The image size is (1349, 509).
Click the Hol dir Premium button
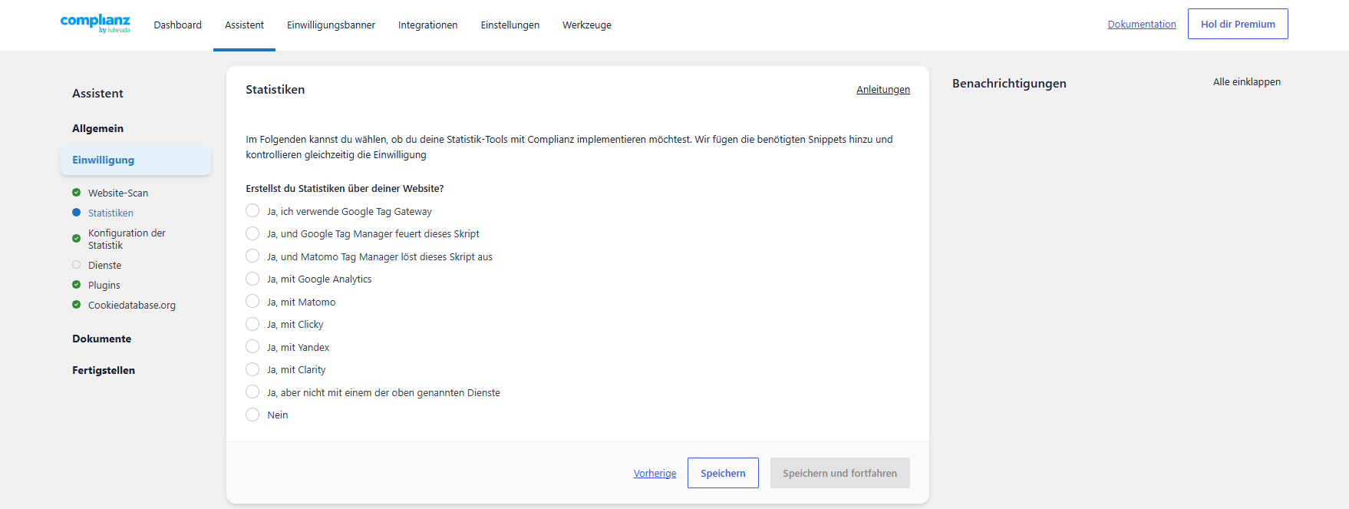[1238, 24]
